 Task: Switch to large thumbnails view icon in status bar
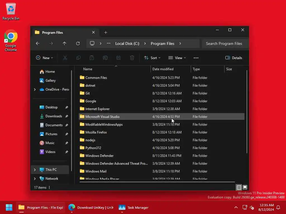(245, 187)
